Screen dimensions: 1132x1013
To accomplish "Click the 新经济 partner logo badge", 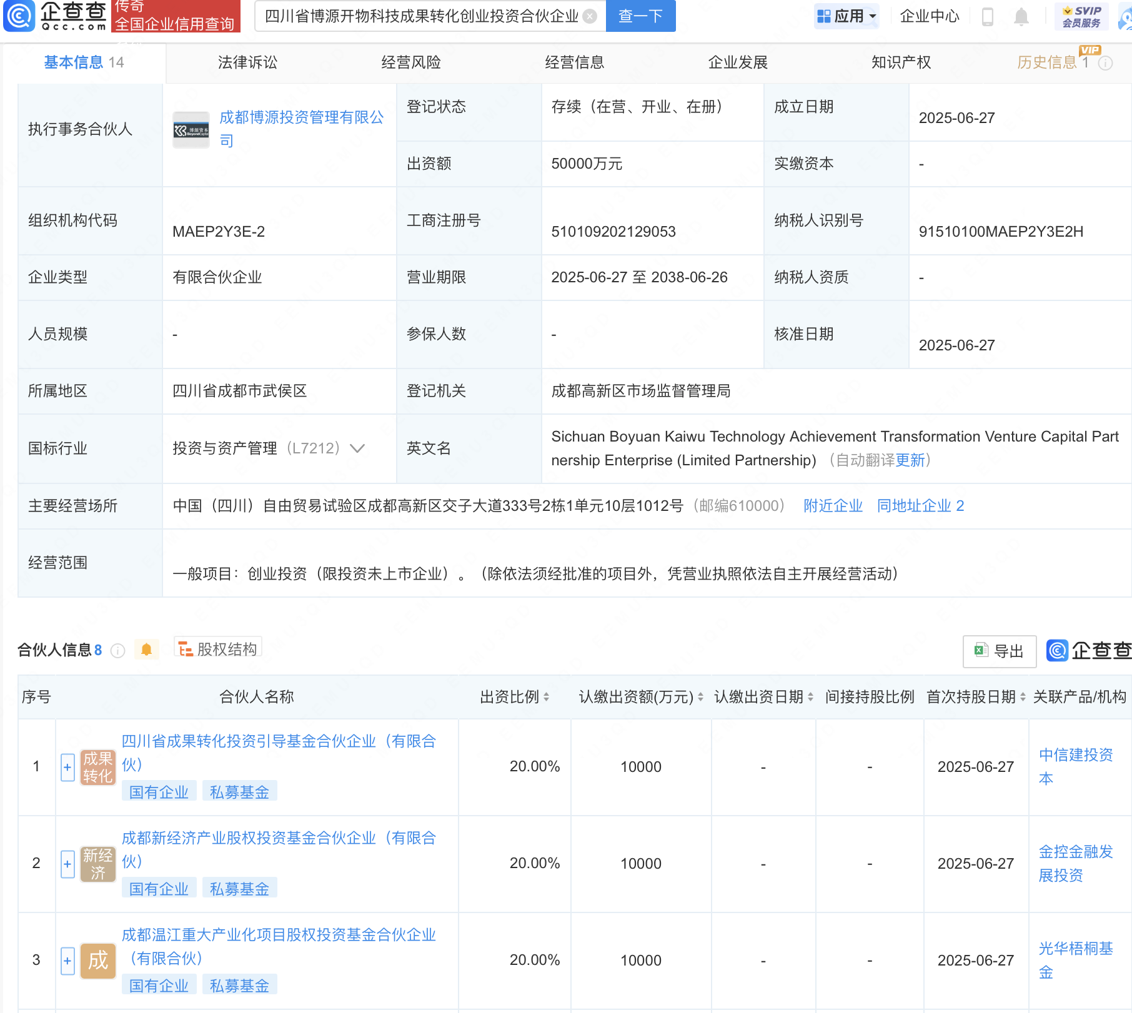I will (x=98, y=864).
